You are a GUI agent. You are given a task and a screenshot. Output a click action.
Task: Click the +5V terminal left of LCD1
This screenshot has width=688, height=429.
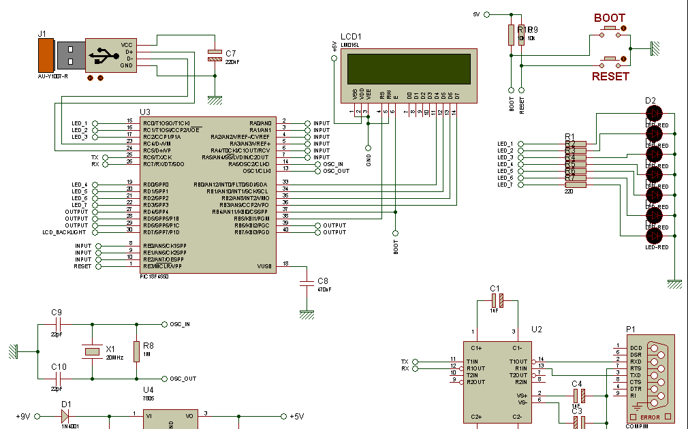point(334,59)
